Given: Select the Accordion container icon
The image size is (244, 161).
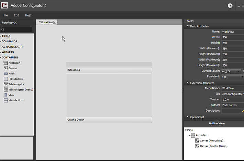Looking at the screenshot, I should pyautogui.click(x=6, y=63).
